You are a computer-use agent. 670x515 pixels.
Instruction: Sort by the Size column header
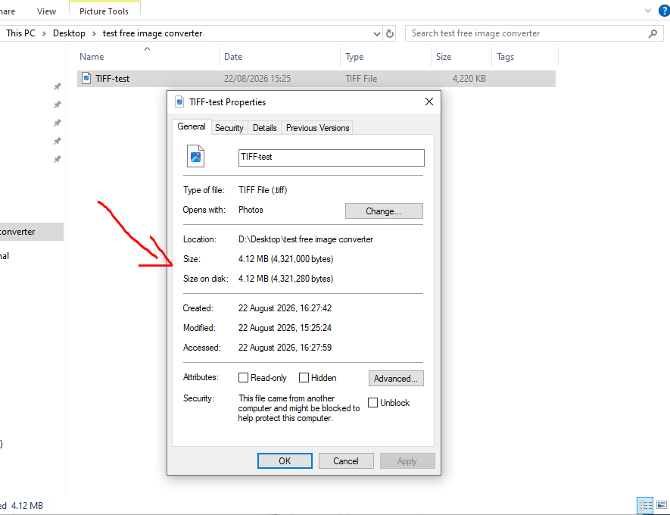462,56
